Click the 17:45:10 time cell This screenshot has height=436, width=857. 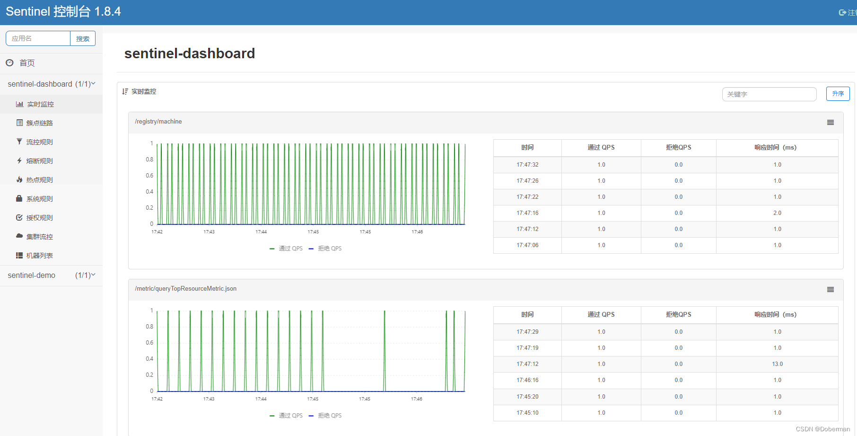point(527,413)
